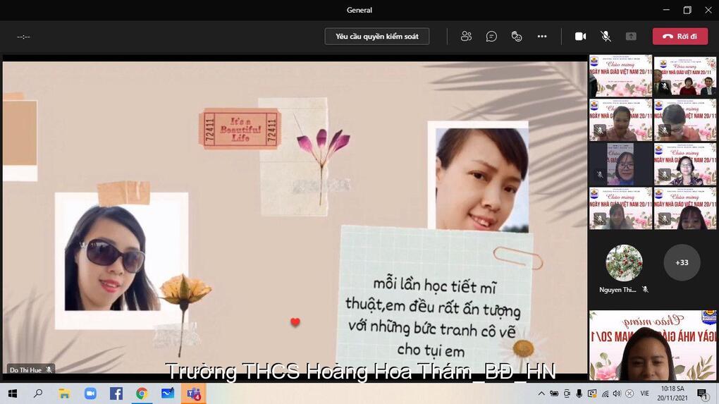Screen dimensions: 719x404
Task: Open reactions and raise hand icon
Action: (517, 36)
